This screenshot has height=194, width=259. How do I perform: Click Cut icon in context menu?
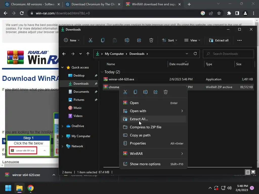coord(125,92)
